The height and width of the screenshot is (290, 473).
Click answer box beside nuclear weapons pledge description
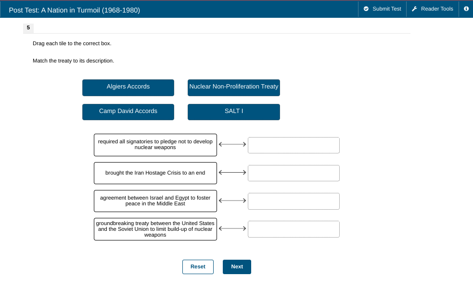pos(294,145)
